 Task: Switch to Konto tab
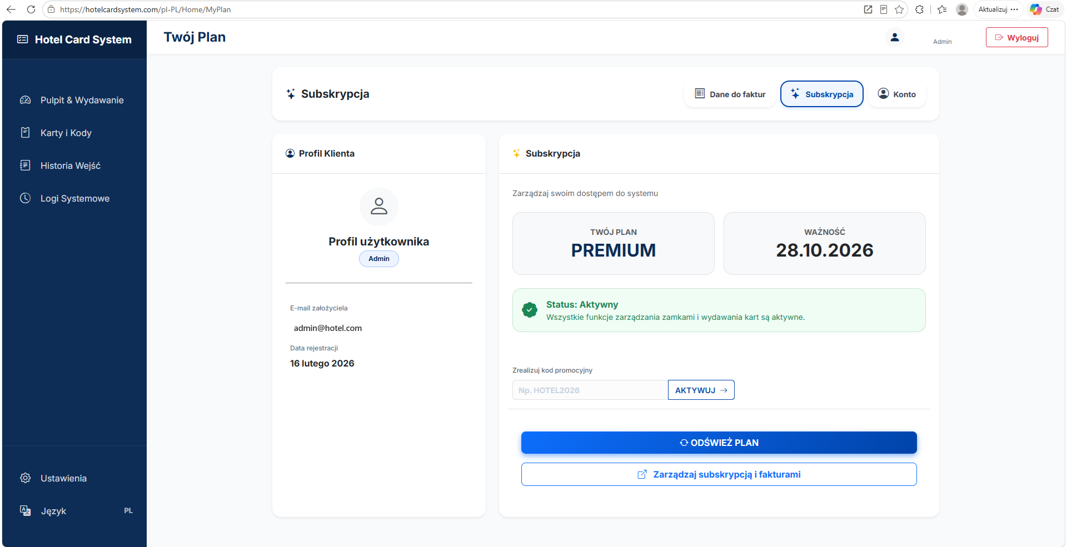pyautogui.click(x=897, y=94)
